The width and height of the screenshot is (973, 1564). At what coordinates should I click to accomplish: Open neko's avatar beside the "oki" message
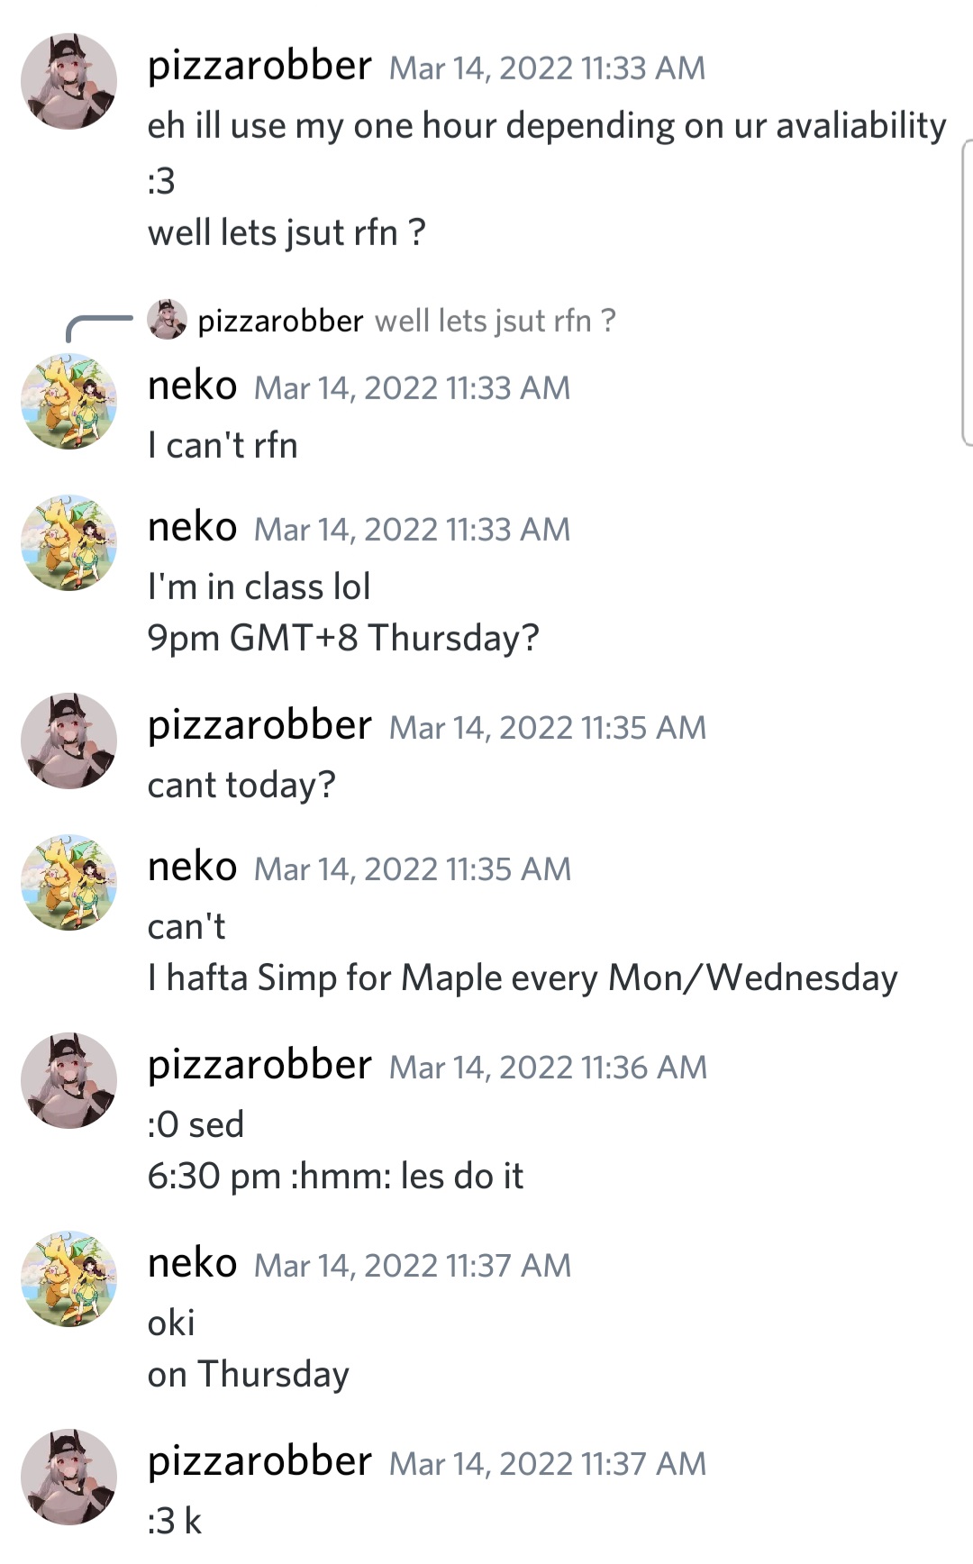pyautogui.click(x=69, y=1279)
